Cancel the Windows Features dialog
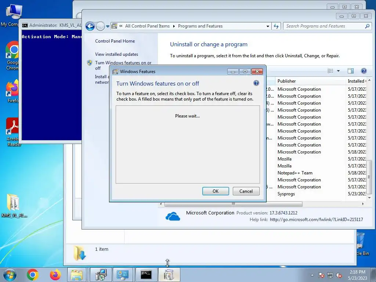The image size is (376, 282). pos(246,191)
